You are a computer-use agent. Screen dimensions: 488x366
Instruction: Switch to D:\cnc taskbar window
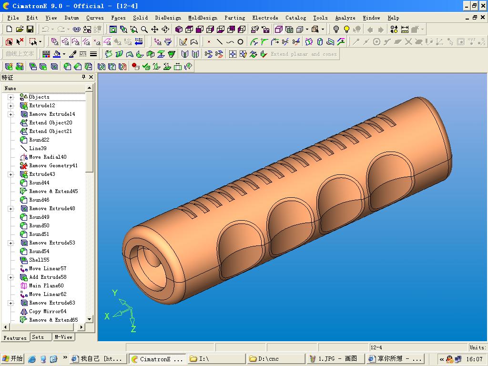coord(276,359)
